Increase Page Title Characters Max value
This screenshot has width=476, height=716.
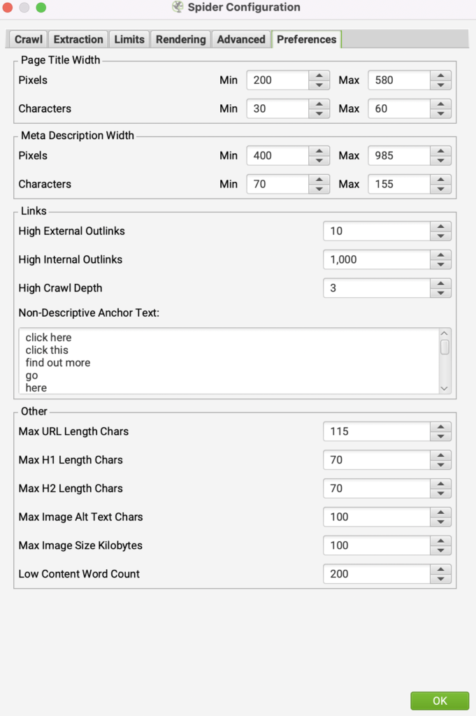pyautogui.click(x=440, y=104)
